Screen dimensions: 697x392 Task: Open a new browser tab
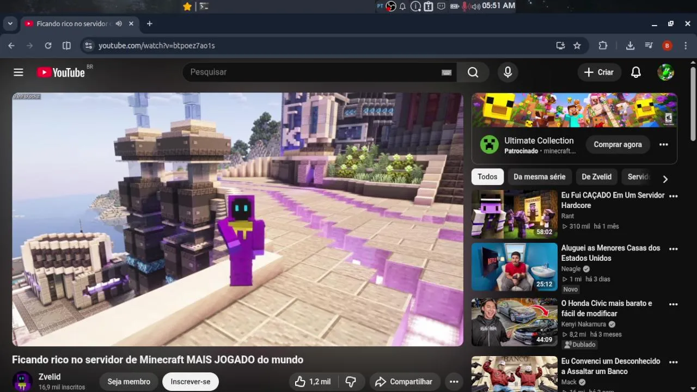click(150, 24)
